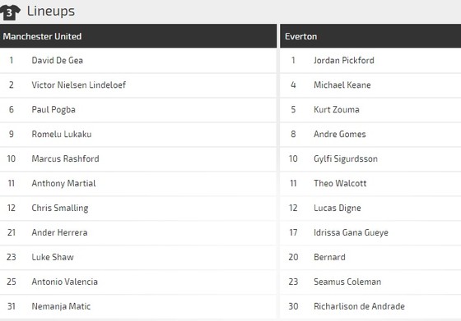Click on Paul Pogba's name

coord(54,110)
